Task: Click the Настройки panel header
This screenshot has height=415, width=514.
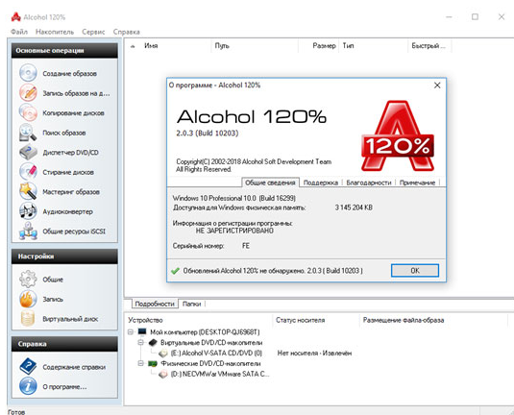Action: click(64, 256)
